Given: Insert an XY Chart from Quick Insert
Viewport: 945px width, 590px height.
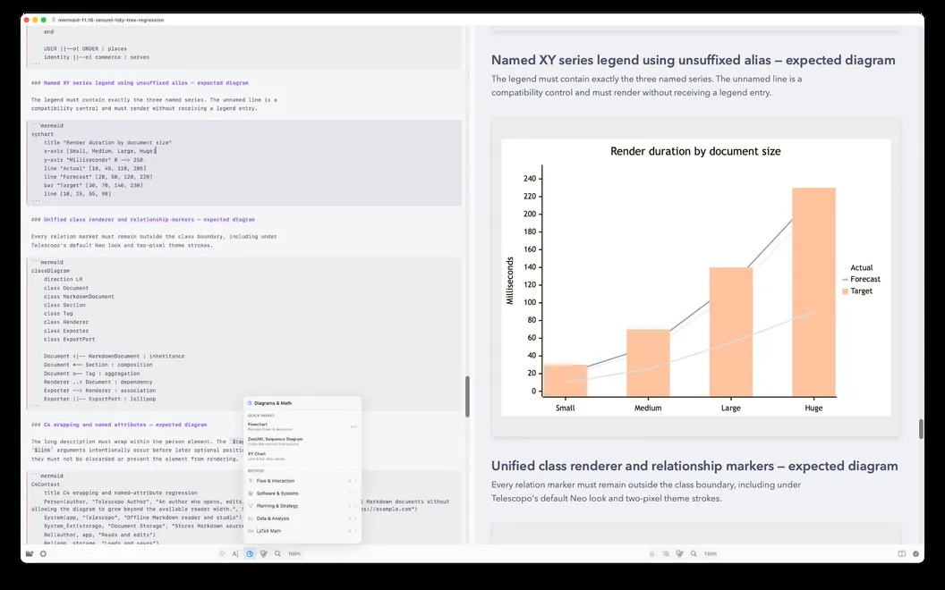Looking at the screenshot, I should [302, 456].
